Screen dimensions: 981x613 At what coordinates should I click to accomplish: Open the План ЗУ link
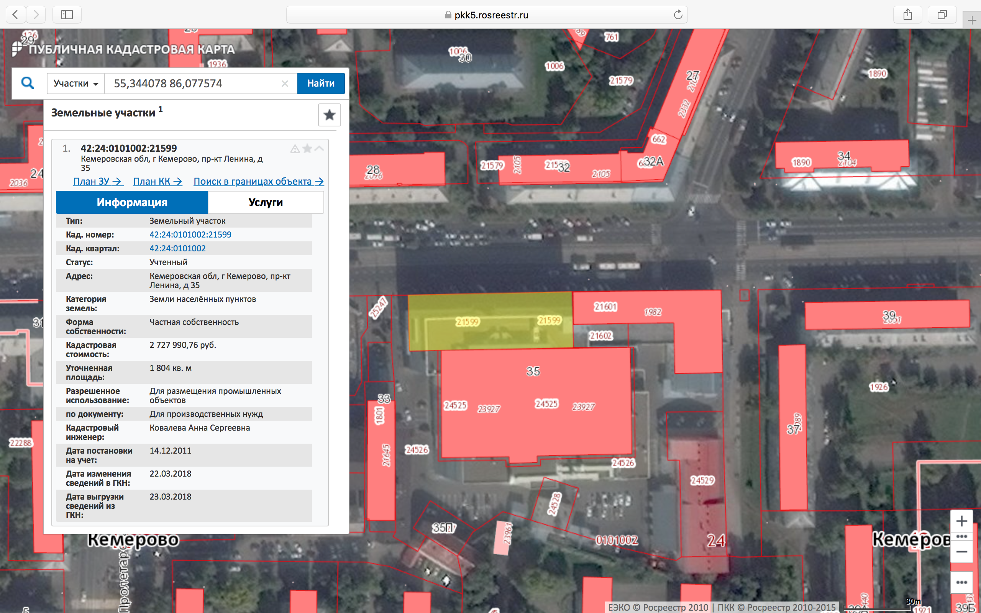pyautogui.click(x=98, y=181)
